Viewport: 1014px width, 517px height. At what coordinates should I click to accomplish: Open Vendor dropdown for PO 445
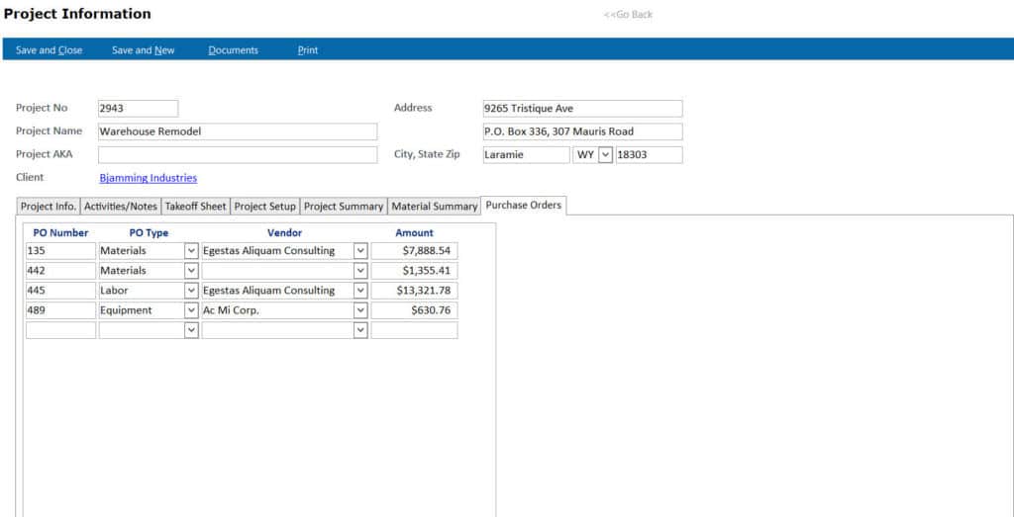pos(360,291)
